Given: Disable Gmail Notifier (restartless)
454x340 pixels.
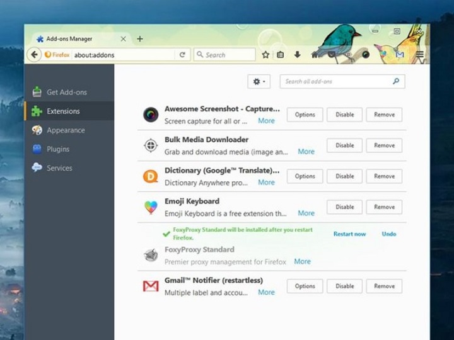Looking at the screenshot, I should (344, 286).
